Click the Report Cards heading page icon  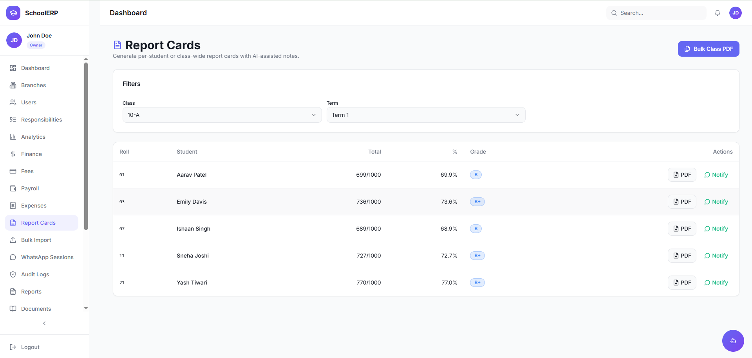click(x=117, y=45)
